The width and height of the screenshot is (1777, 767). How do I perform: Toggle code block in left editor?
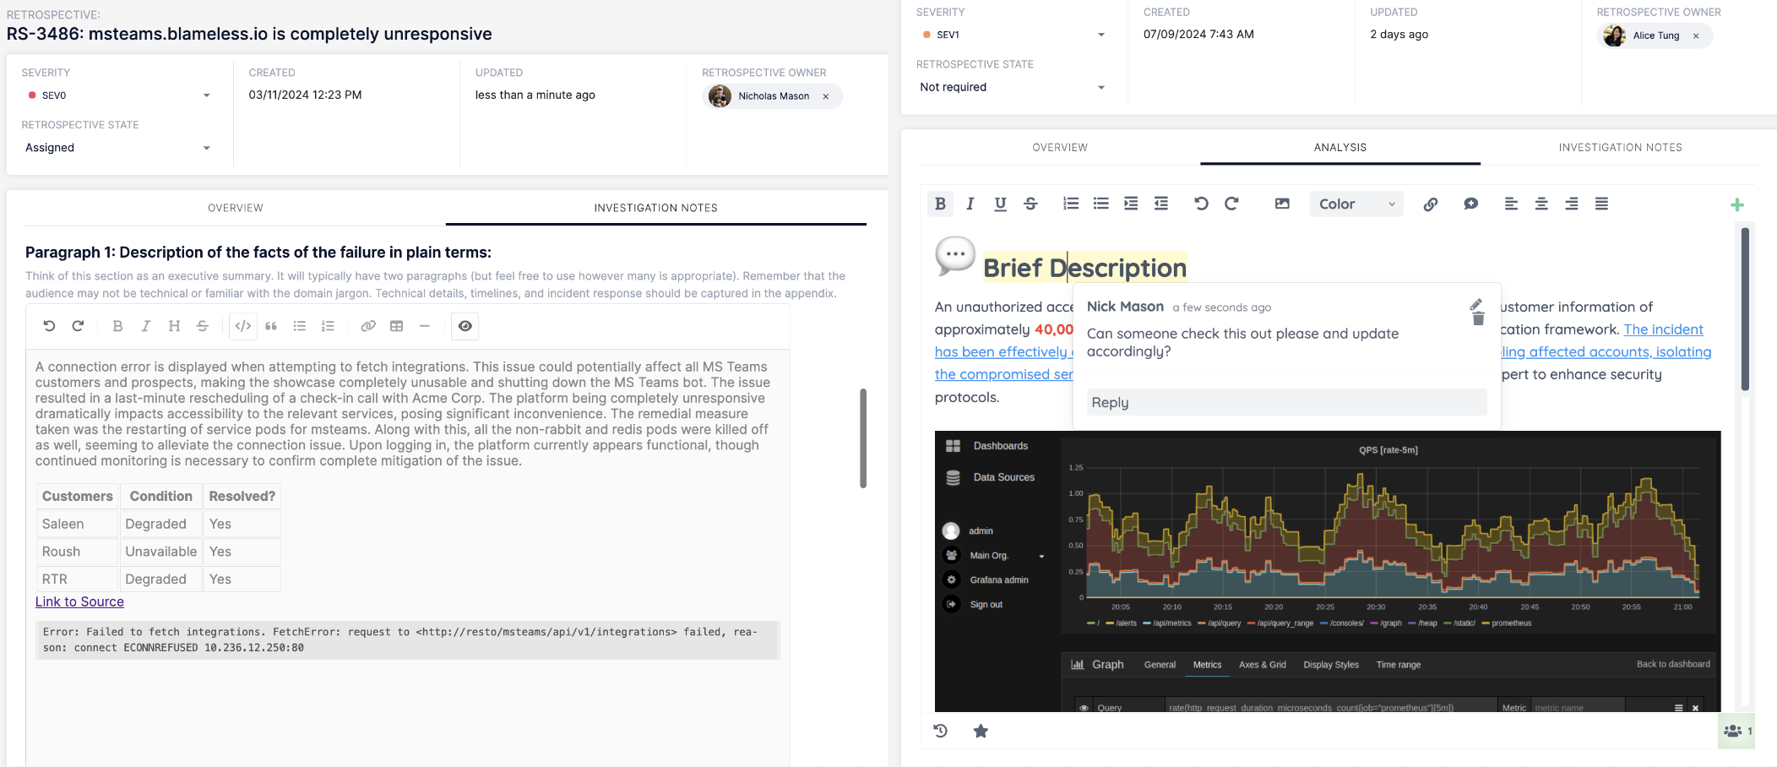[x=243, y=326]
